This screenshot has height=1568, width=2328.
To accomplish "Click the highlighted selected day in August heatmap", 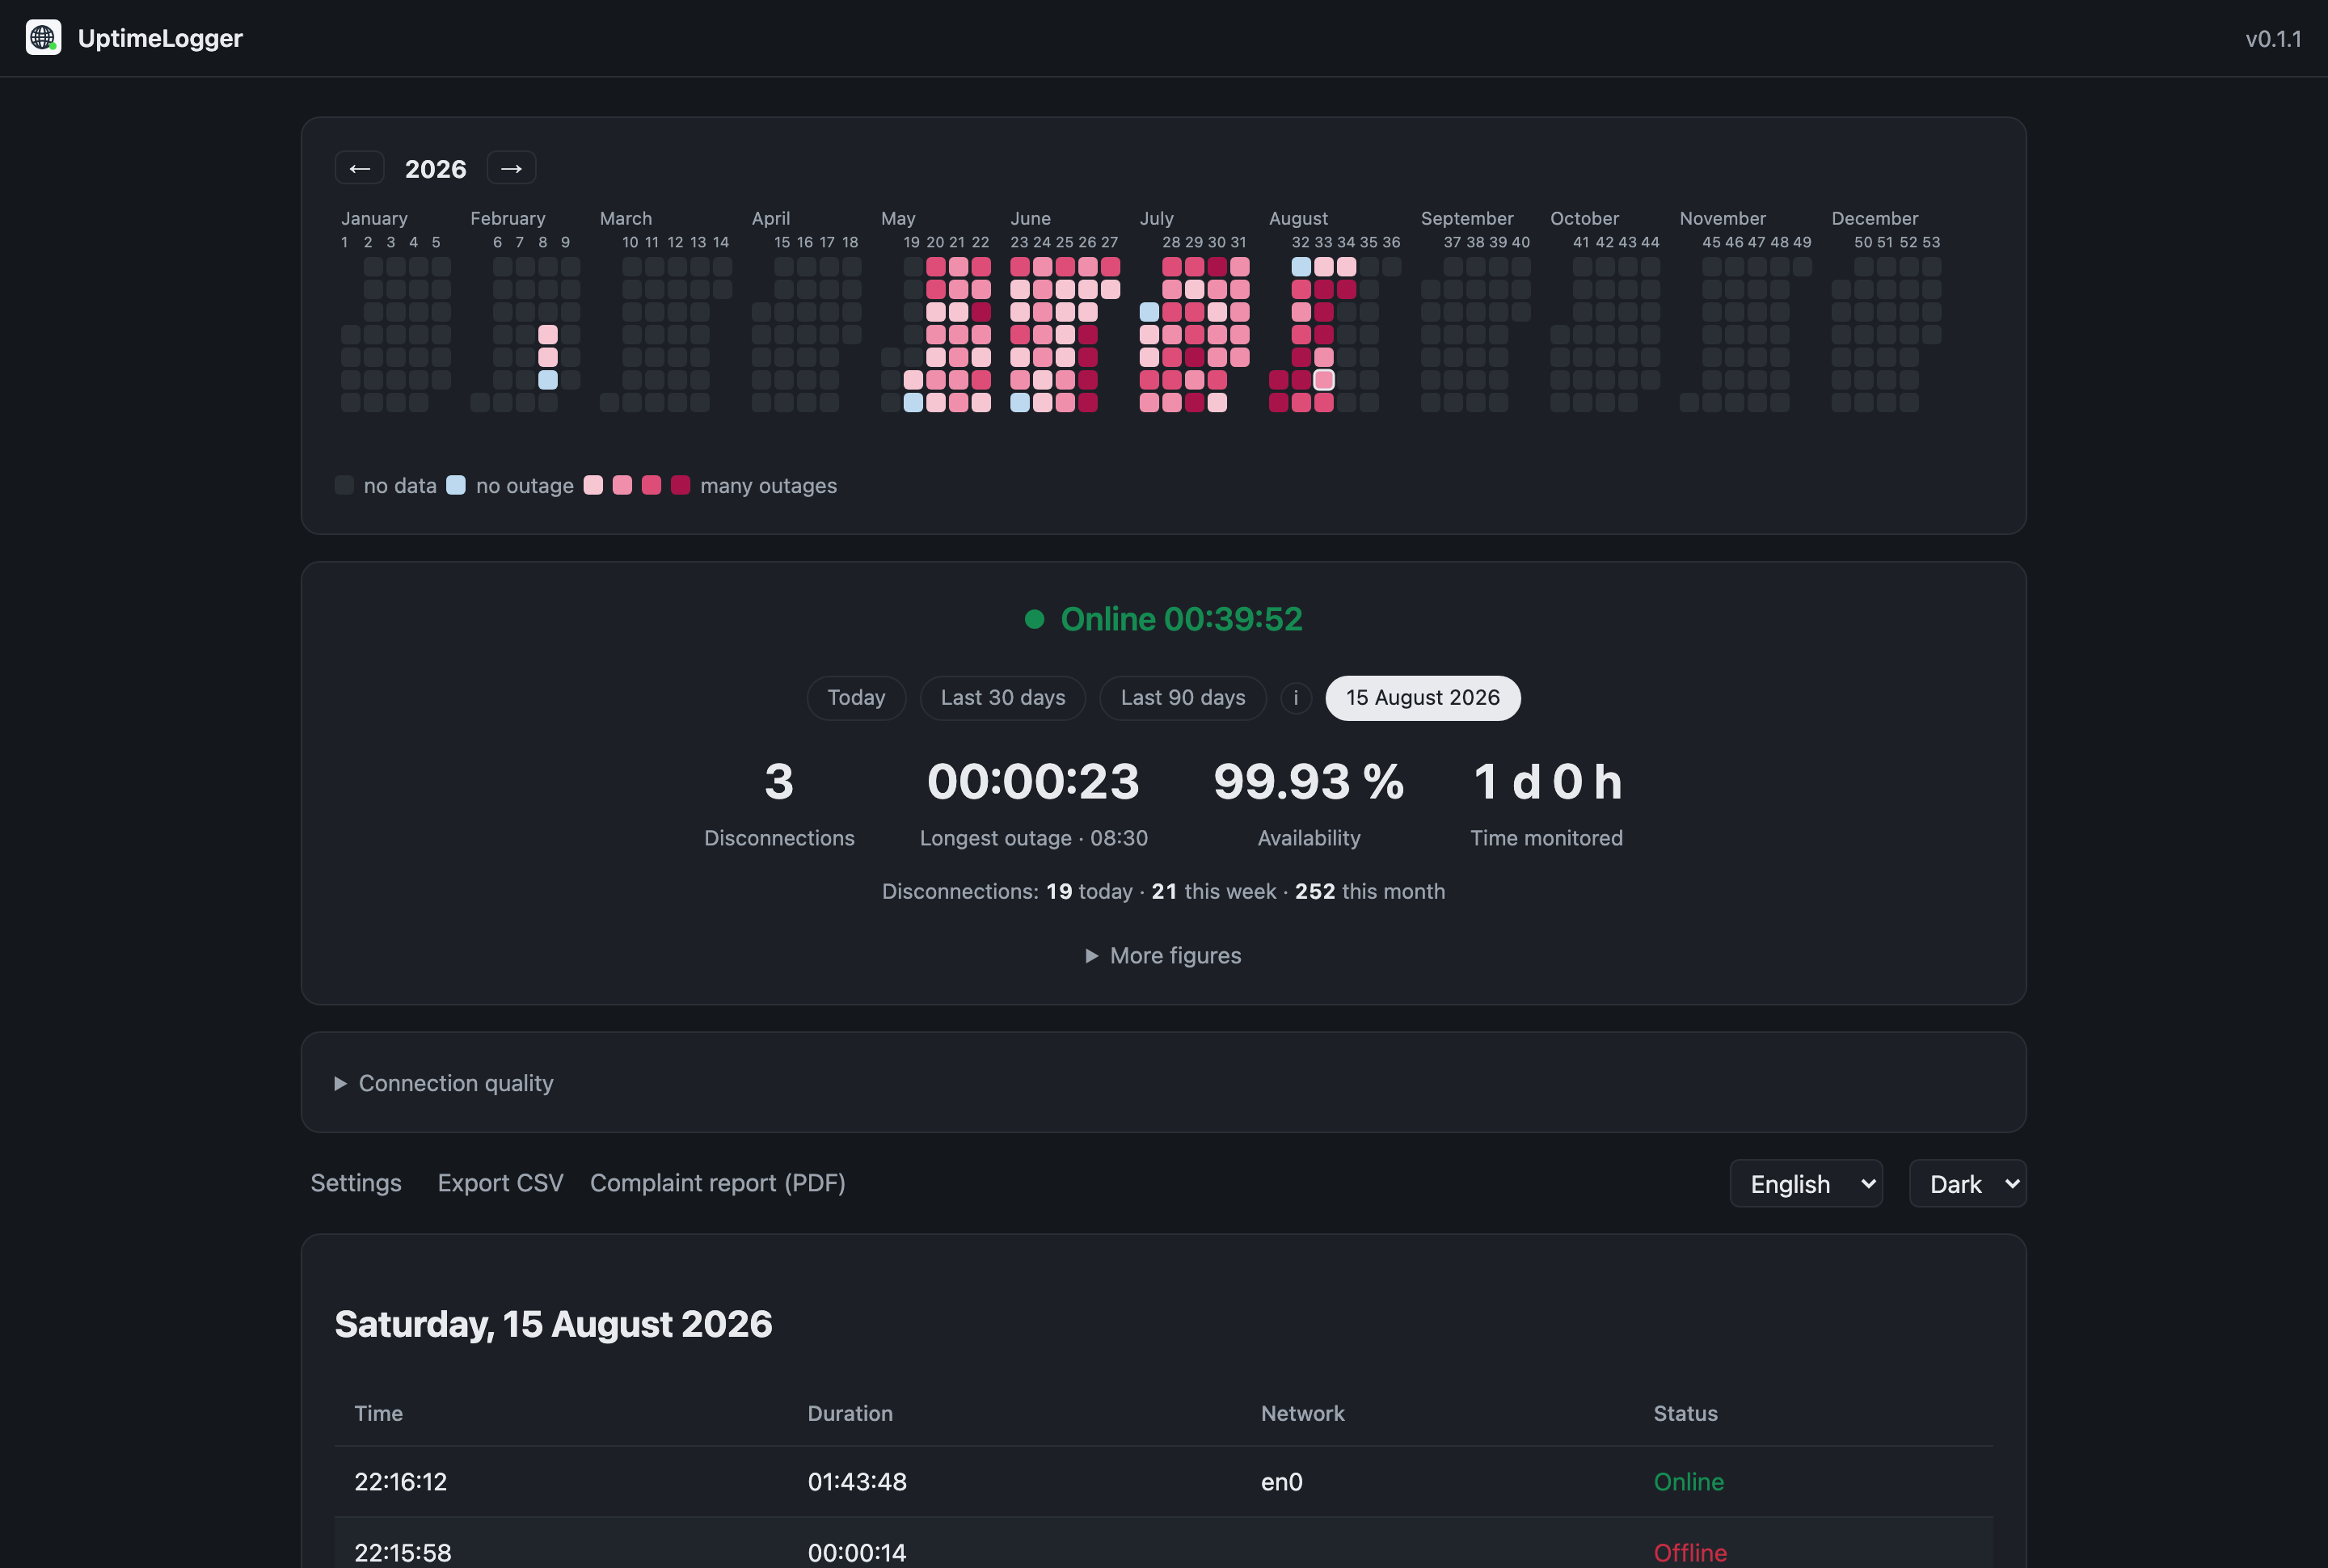I will pyautogui.click(x=1324, y=380).
